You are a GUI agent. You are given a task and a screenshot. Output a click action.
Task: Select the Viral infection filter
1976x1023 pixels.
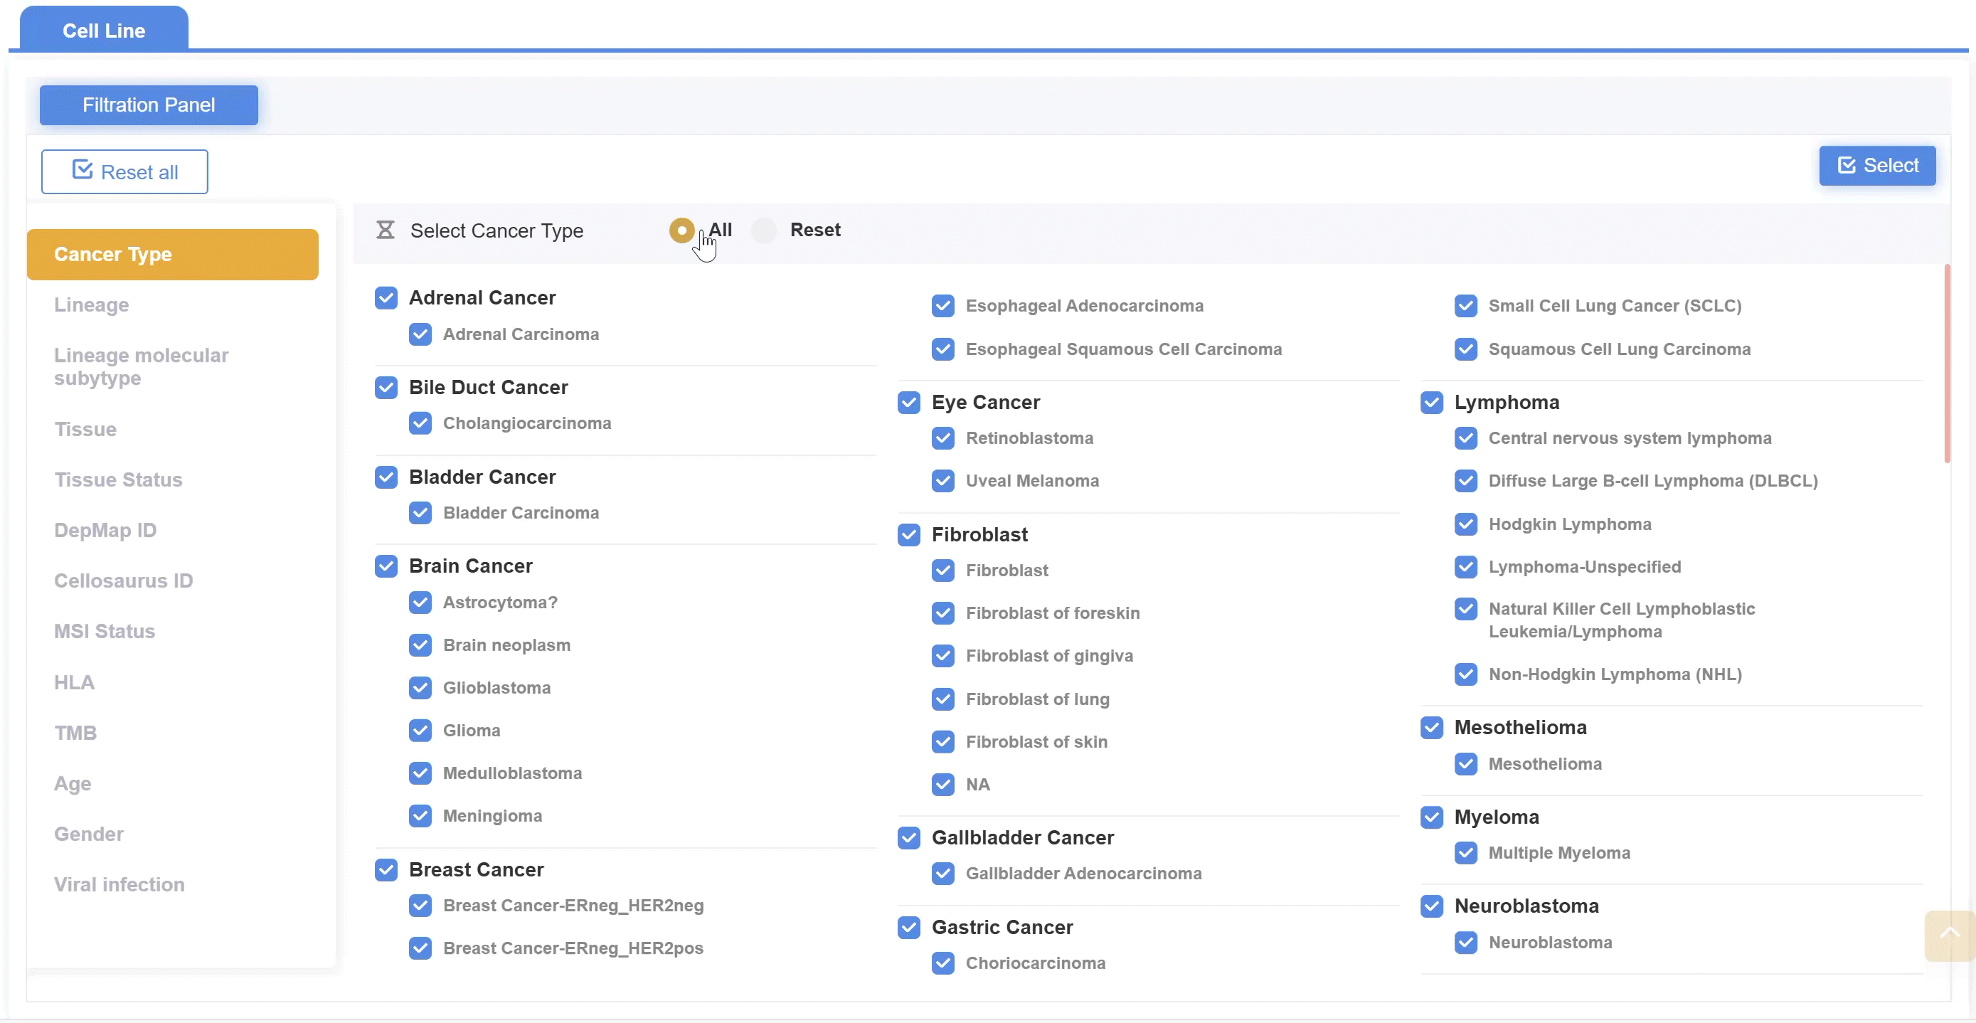(119, 884)
